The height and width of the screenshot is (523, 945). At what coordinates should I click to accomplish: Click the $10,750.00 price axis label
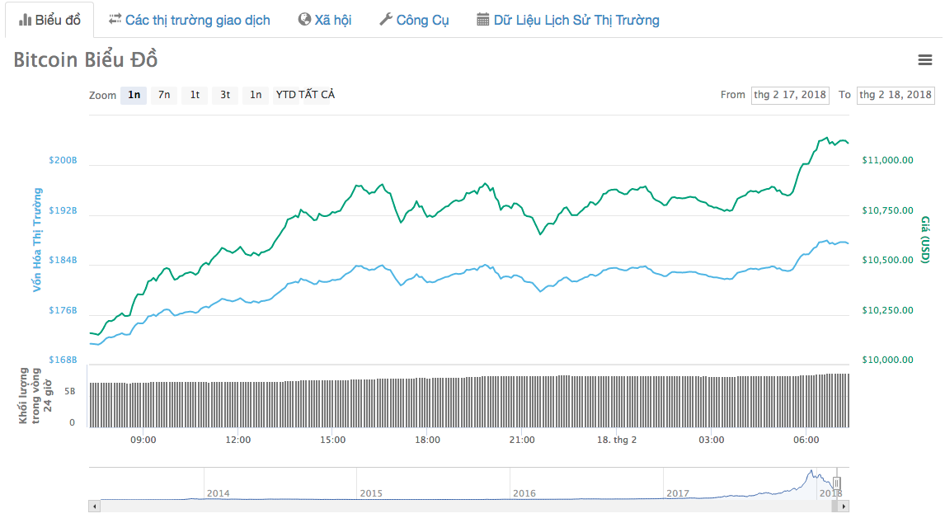click(888, 210)
